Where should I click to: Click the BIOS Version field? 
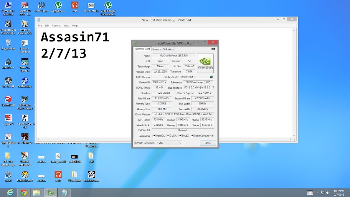click(x=180, y=77)
